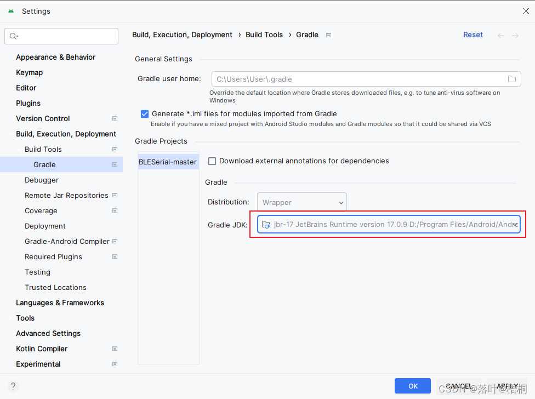This screenshot has width=535, height=399.
Task: Click Cancel button
Action: pyautogui.click(x=459, y=386)
